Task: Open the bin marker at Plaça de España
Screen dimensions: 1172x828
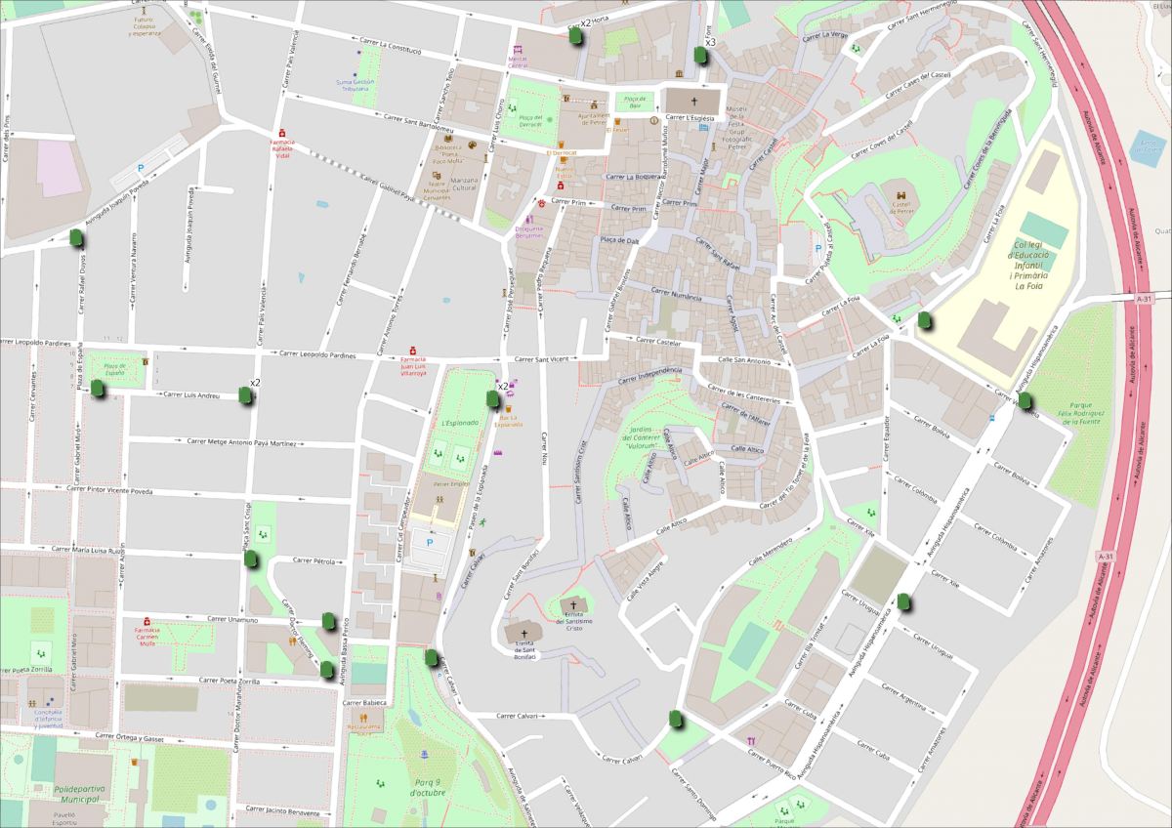Action: tap(98, 389)
